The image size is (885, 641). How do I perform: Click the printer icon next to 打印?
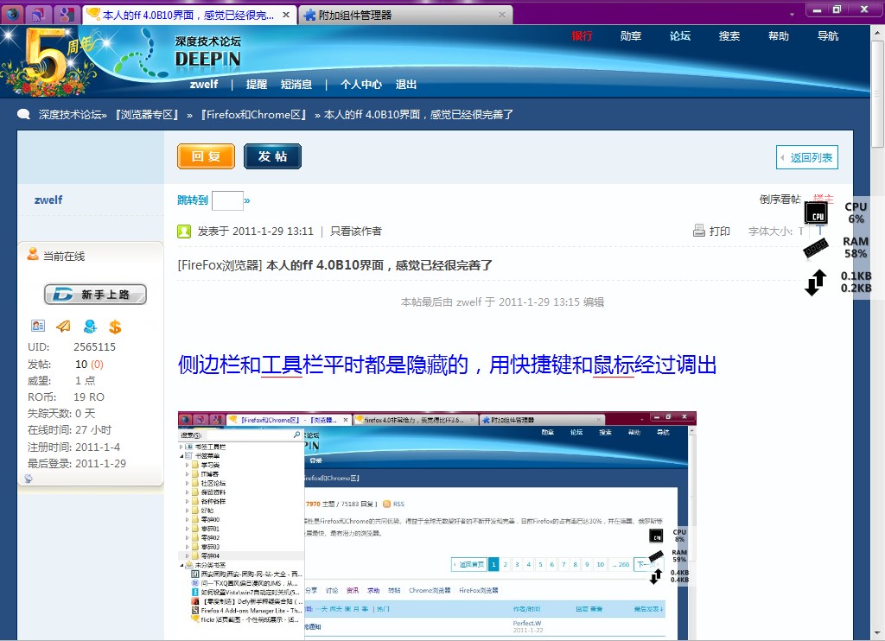tap(699, 231)
